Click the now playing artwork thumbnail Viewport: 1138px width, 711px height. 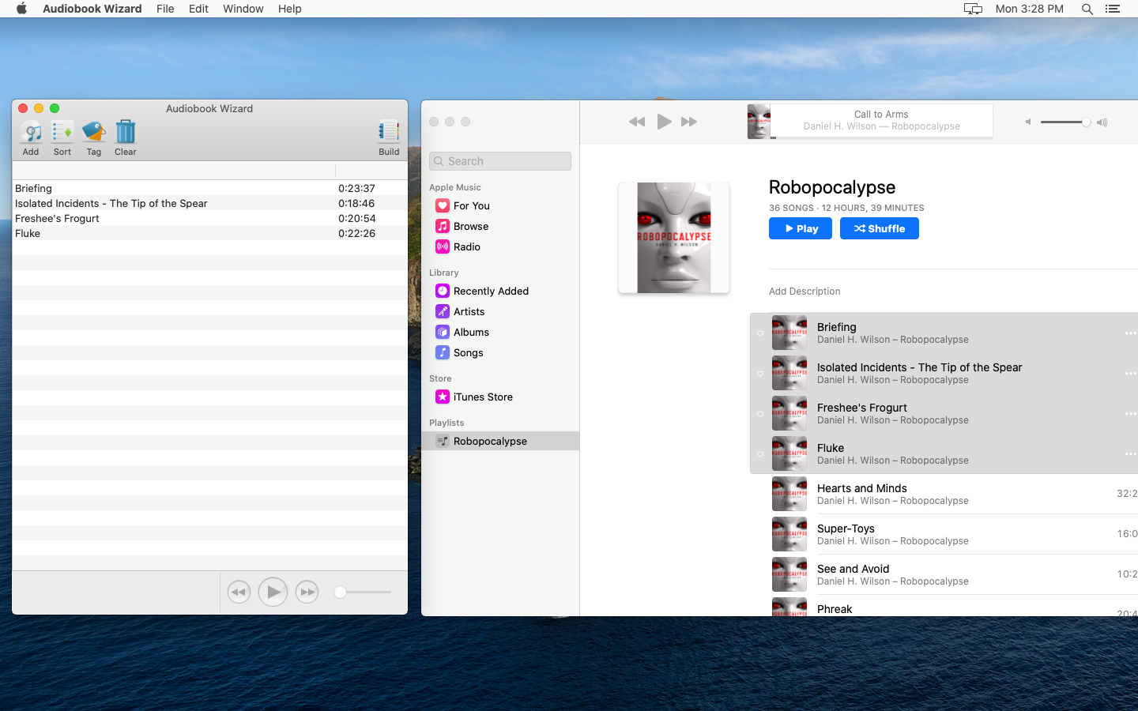(x=759, y=122)
